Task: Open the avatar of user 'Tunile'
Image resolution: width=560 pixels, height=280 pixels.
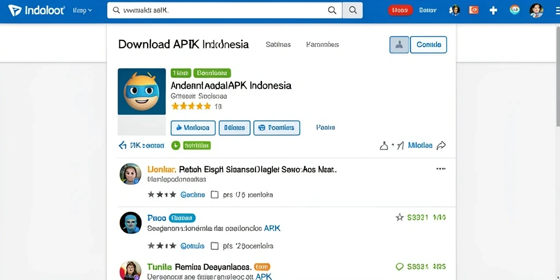Action: pyautogui.click(x=130, y=270)
